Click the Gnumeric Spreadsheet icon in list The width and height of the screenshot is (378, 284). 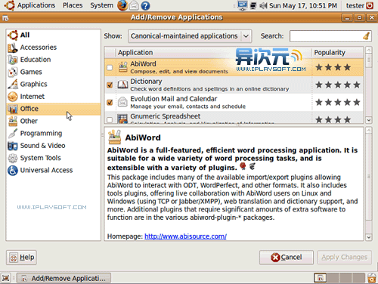tap(122, 119)
